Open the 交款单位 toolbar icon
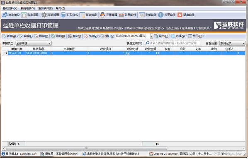 tap(5, 15)
